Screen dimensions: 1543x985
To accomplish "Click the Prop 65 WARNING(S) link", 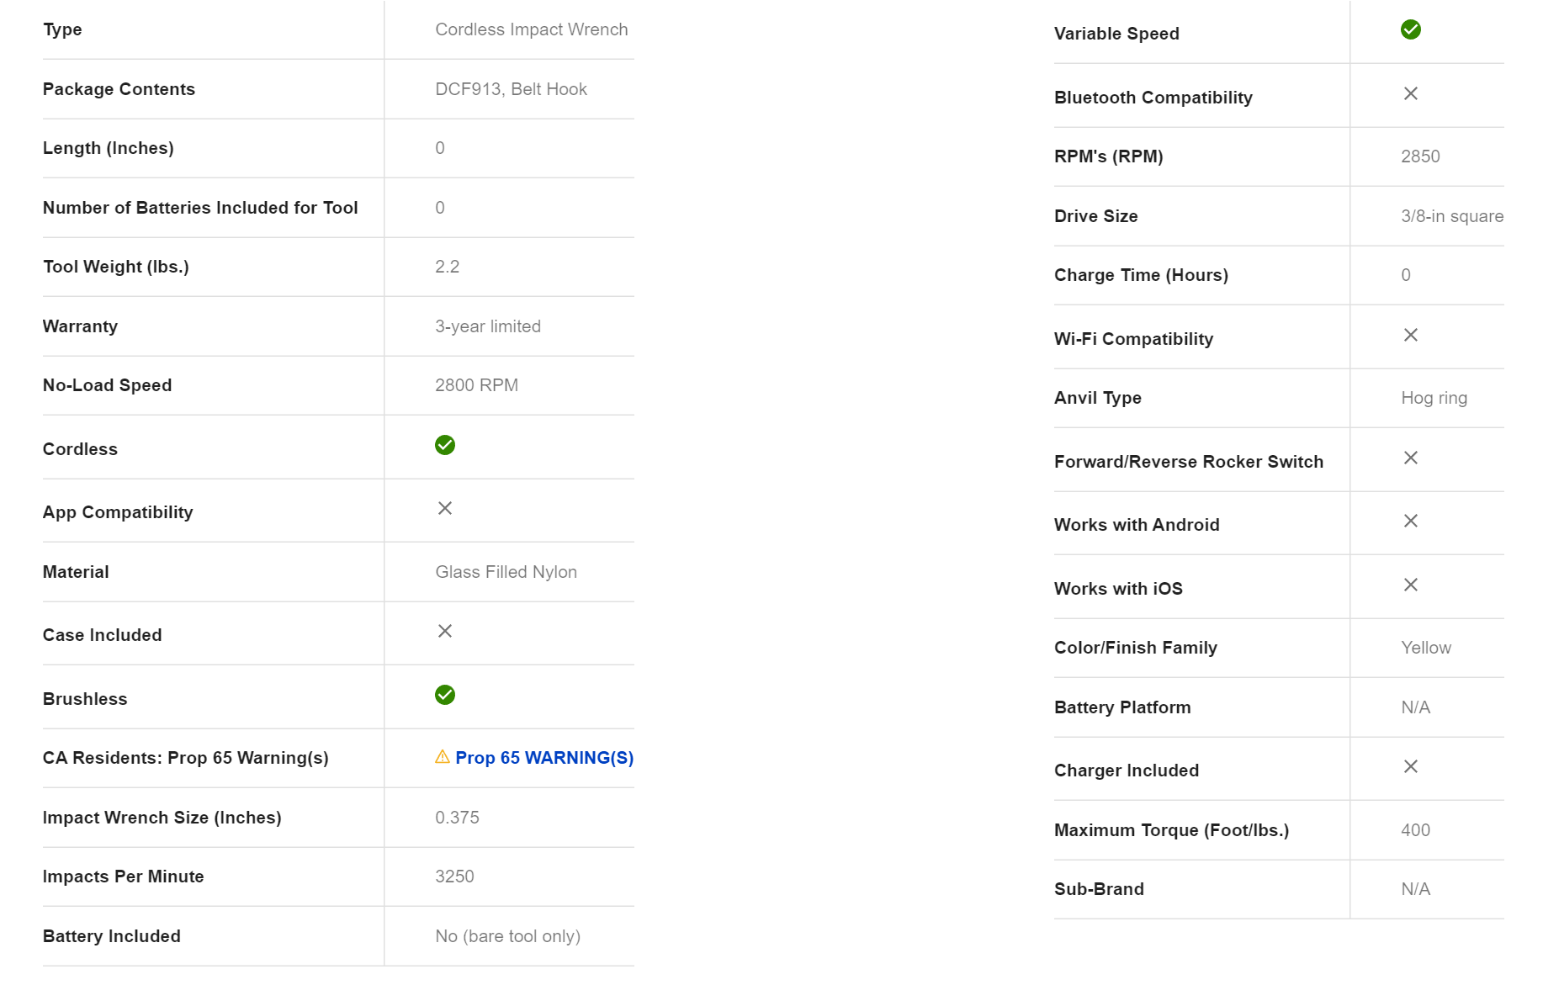I will tap(543, 758).
